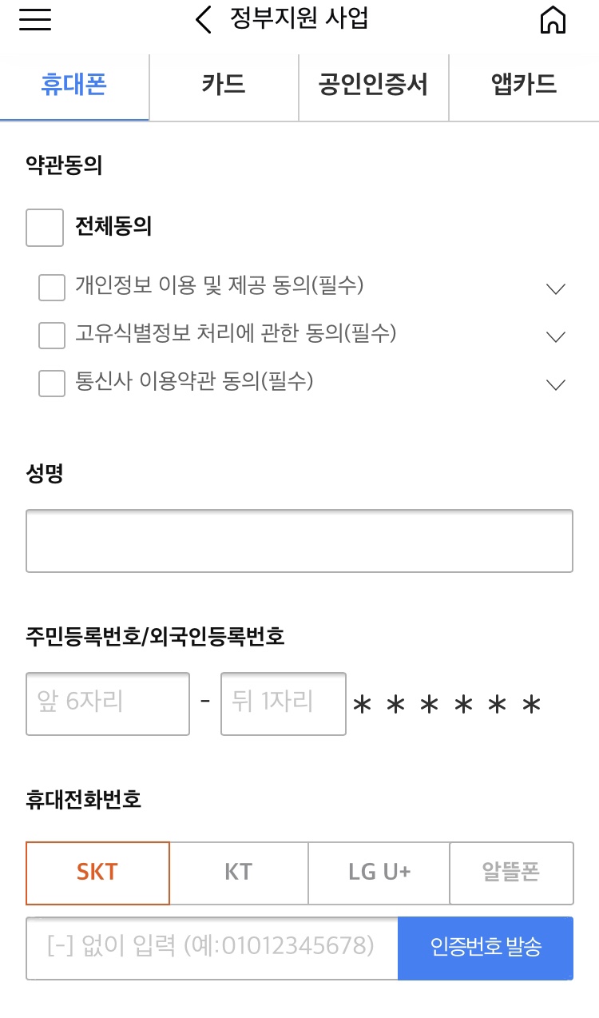Screen dimensions: 599x1018
Task: Check 고유식별정보 처리에 관한 동의 checkbox
Action: tap(52, 336)
